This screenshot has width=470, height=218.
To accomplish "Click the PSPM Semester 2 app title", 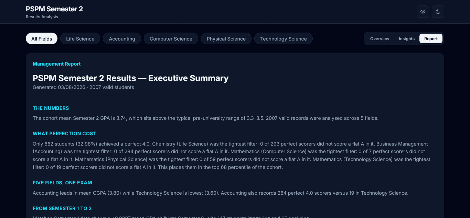I will tap(54, 9).
